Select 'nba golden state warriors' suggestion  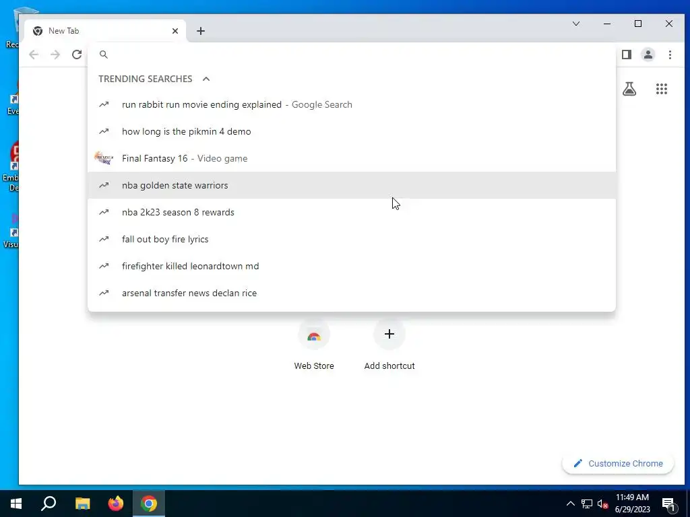pos(352,185)
